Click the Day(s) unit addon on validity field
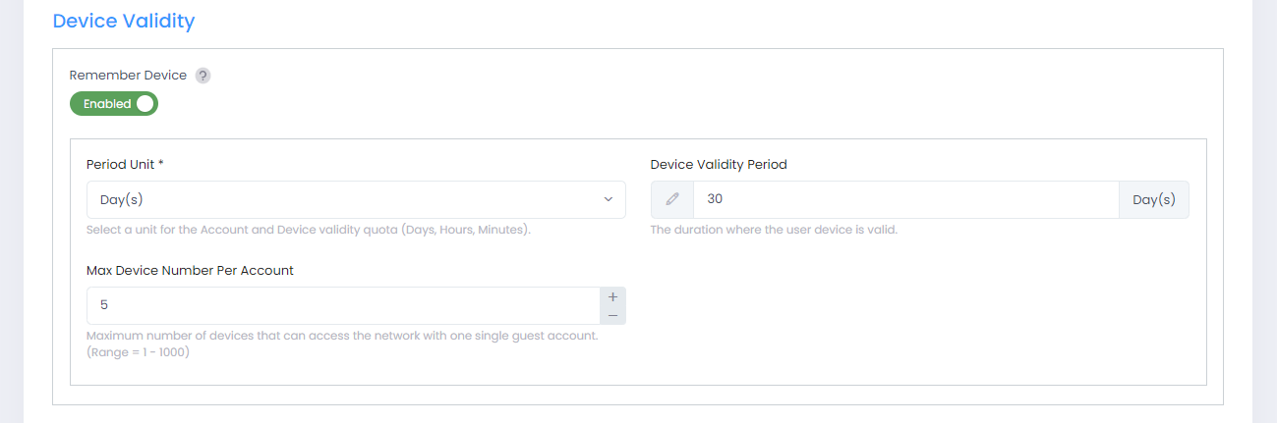Image resolution: width=1277 pixels, height=423 pixels. [x=1153, y=199]
